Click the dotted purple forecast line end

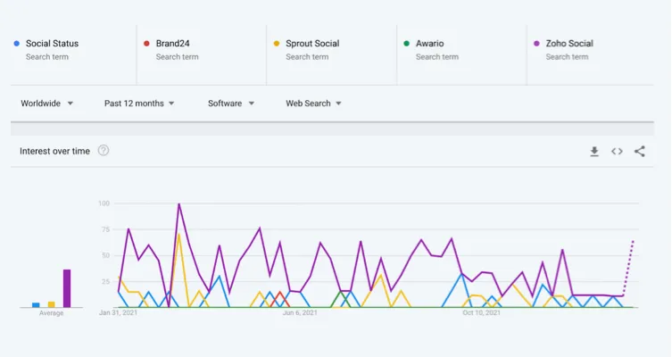click(x=633, y=242)
